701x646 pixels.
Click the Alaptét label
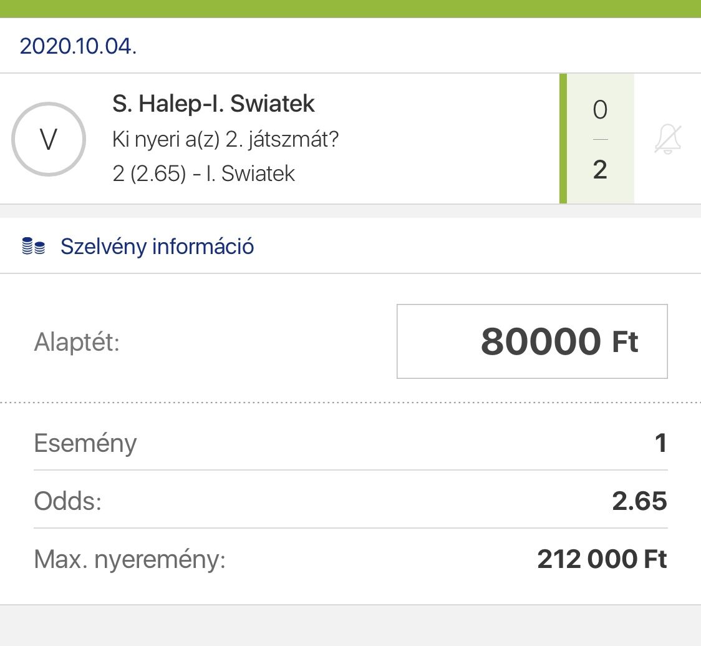76,342
